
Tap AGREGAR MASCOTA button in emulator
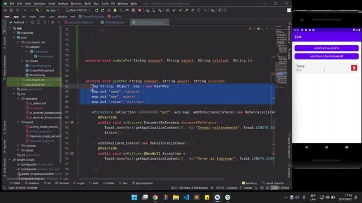tap(326, 48)
